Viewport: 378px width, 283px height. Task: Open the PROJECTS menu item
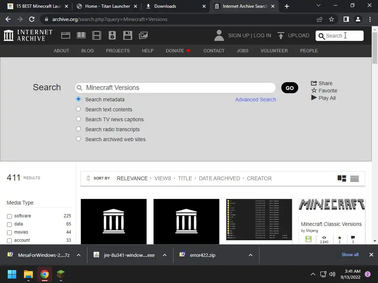point(118,51)
